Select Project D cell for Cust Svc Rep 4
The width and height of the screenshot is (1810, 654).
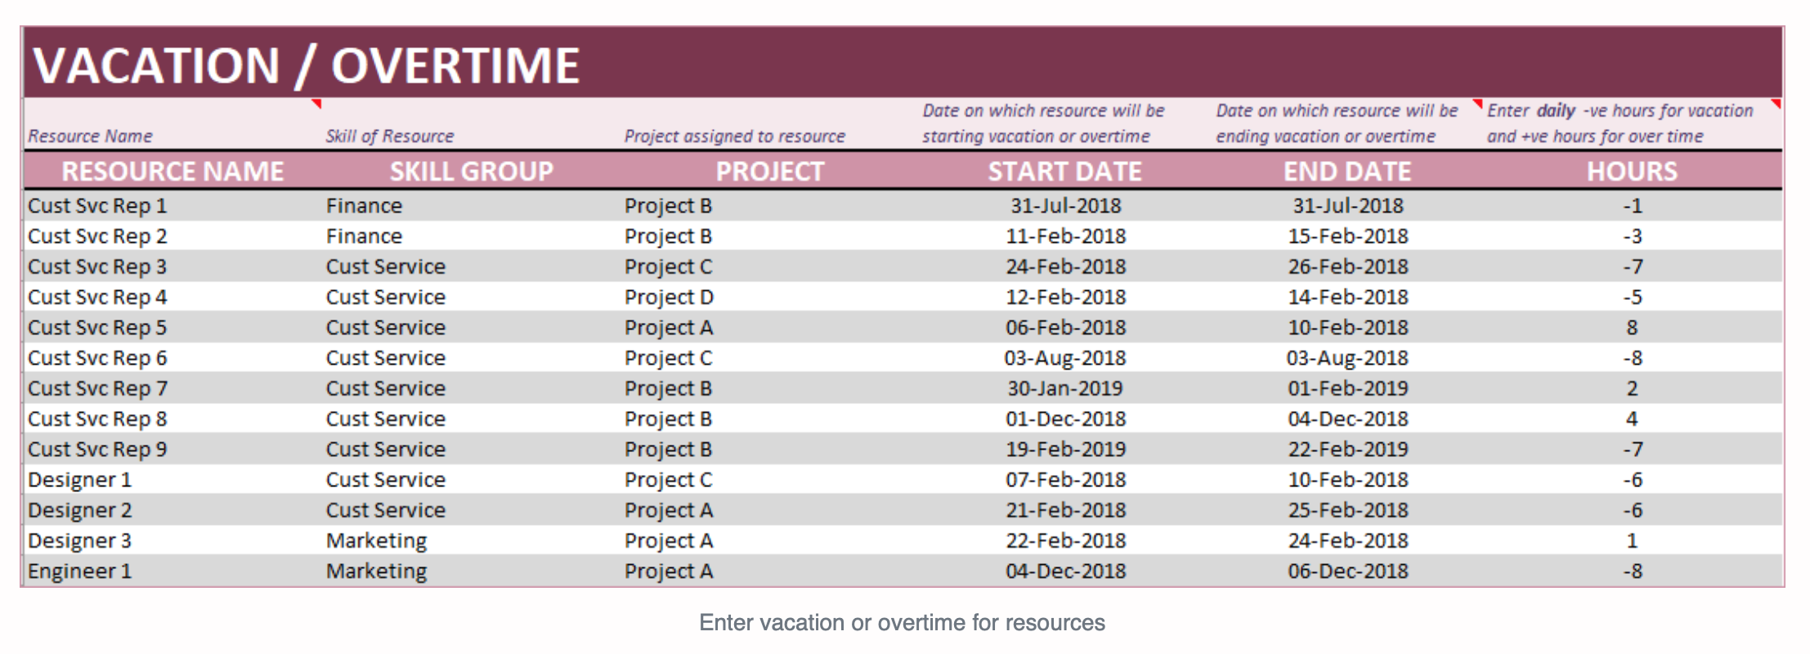pos(769,298)
